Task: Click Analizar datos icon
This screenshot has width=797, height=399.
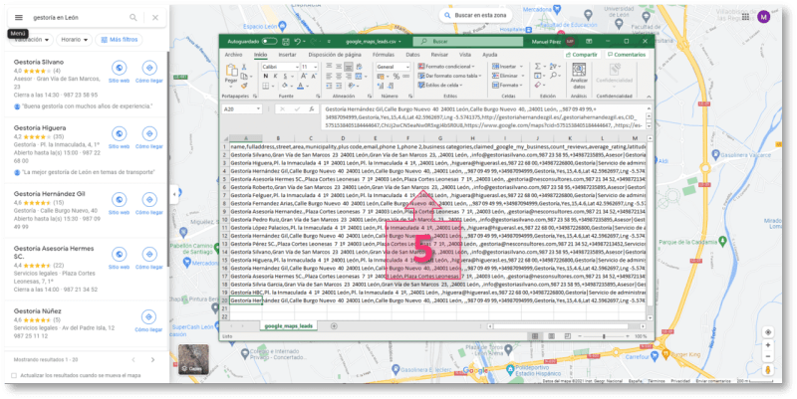Action: point(579,70)
